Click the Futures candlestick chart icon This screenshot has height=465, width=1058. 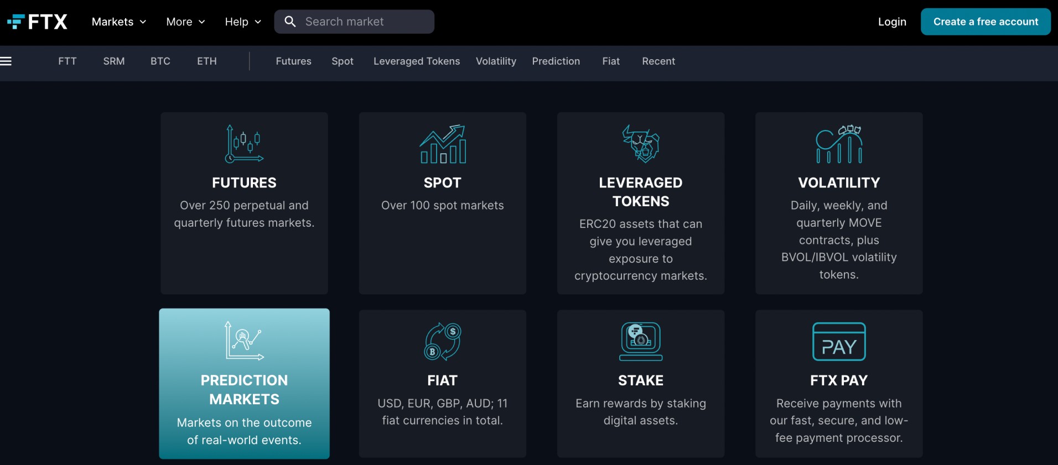click(244, 144)
